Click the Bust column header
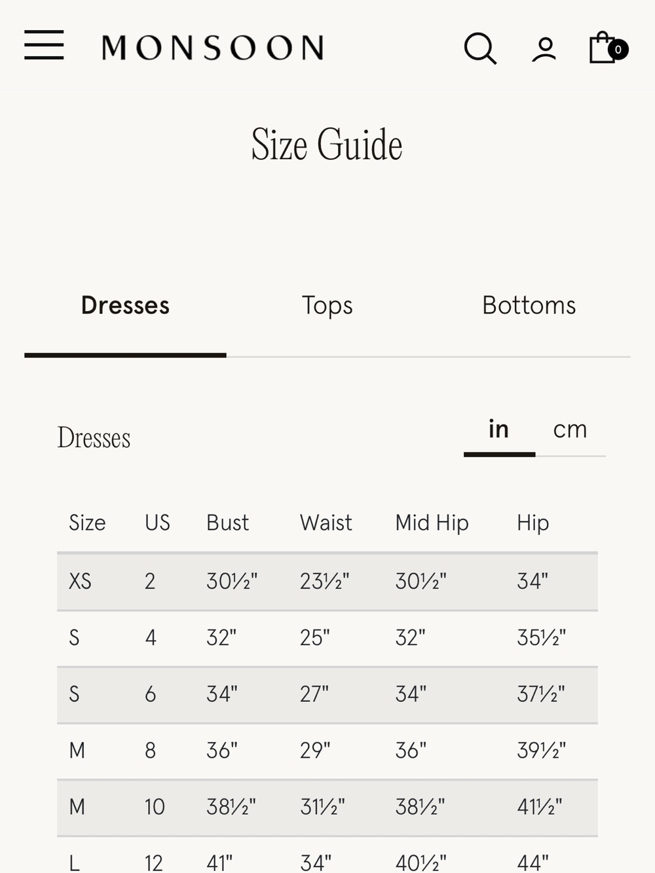Screen dimensions: 655x873 point(227,523)
